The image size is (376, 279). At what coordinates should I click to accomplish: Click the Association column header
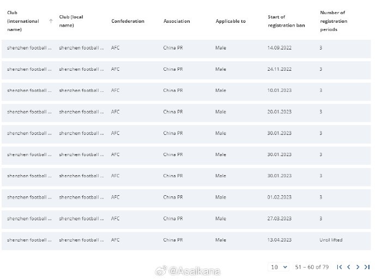[x=177, y=21]
